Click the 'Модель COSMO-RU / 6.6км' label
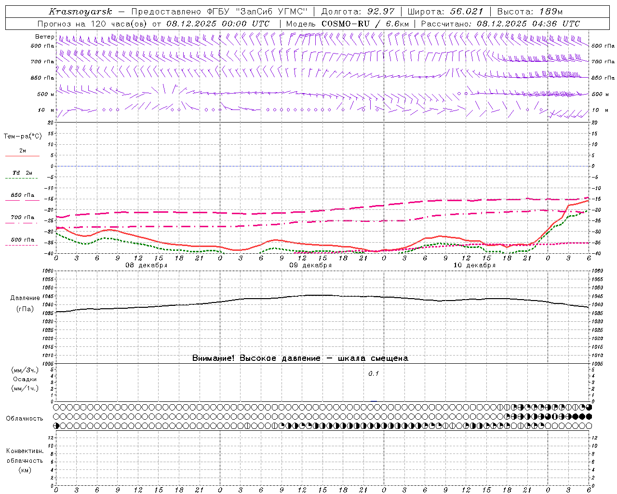This screenshot has width=617, height=494. pos(348,24)
